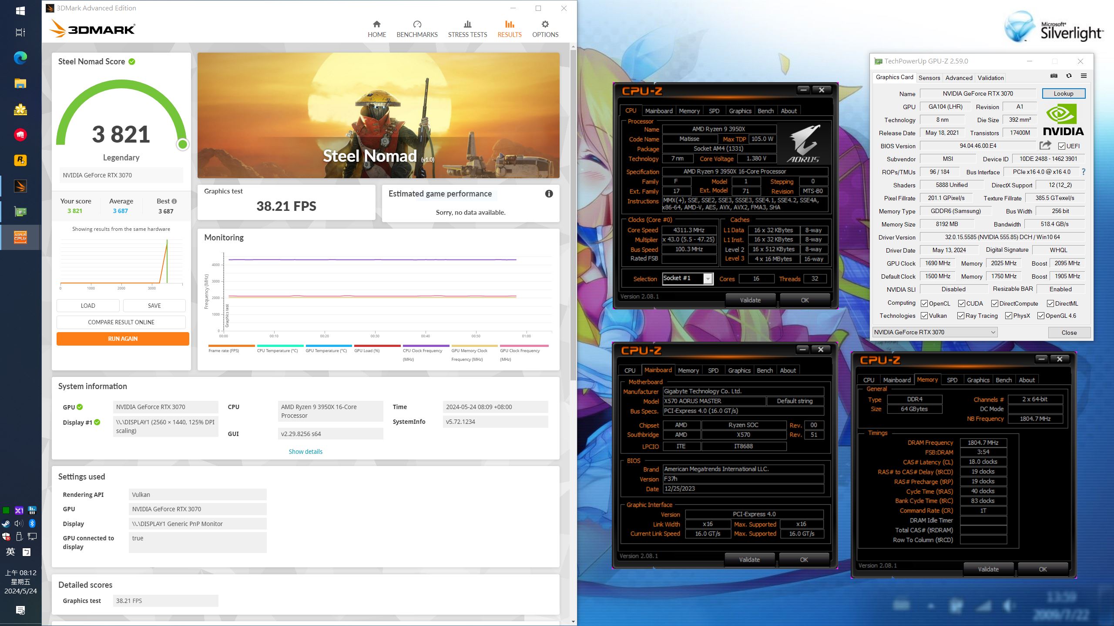Switch to the Advanced tab in GPU-Z
Screen dimensions: 1114x626
coord(959,78)
